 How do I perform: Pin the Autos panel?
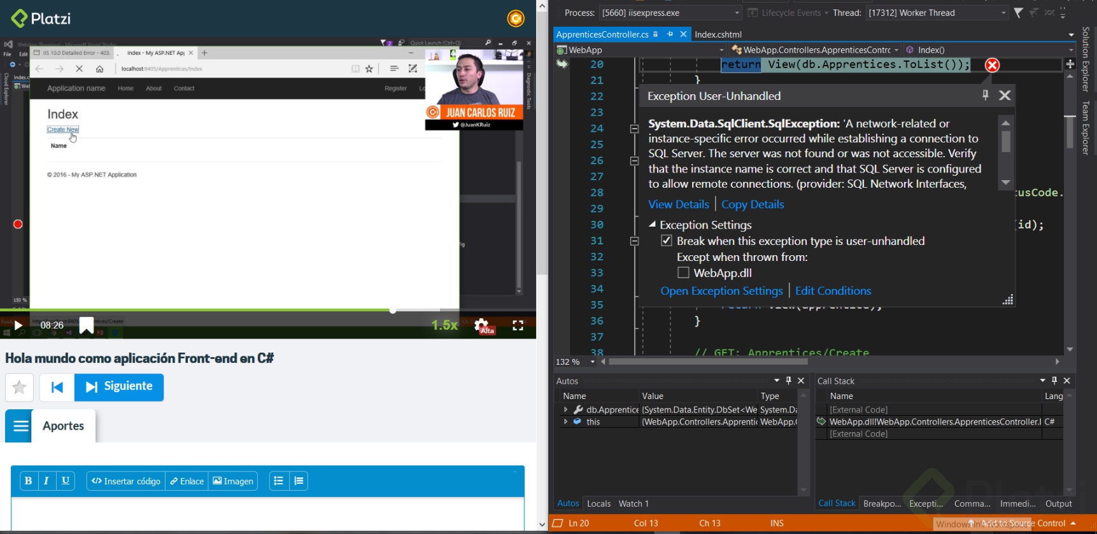pos(789,381)
